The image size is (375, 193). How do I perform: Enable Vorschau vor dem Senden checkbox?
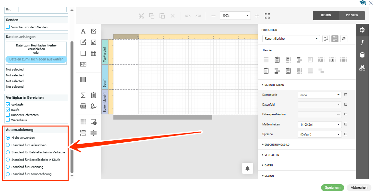pyautogui.click(x=8, y=27)
